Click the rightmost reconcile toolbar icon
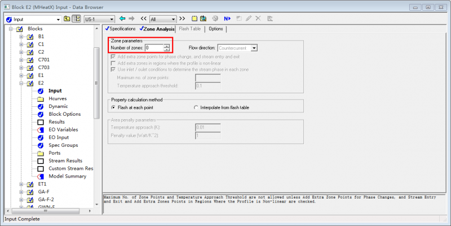The height and width of the screenshot is (226, 451). click(x=270, y=19)
